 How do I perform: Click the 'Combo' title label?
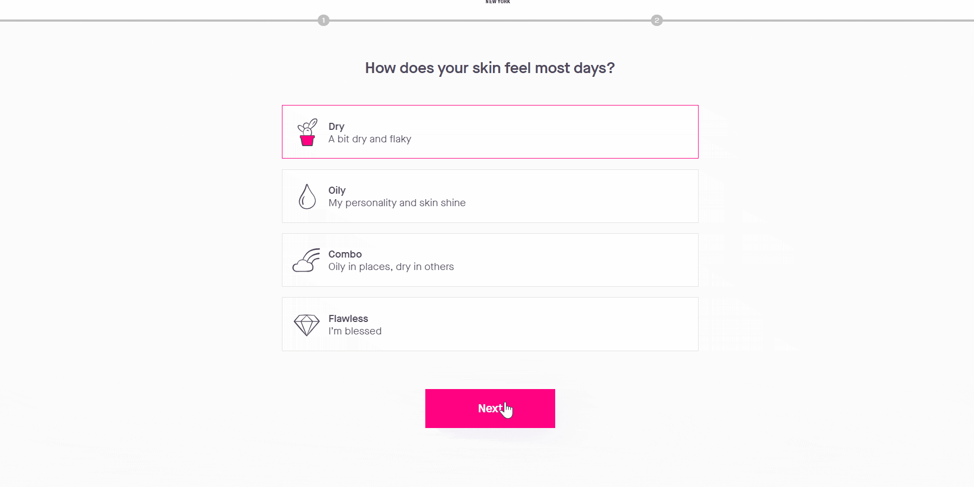click(345, 254)
